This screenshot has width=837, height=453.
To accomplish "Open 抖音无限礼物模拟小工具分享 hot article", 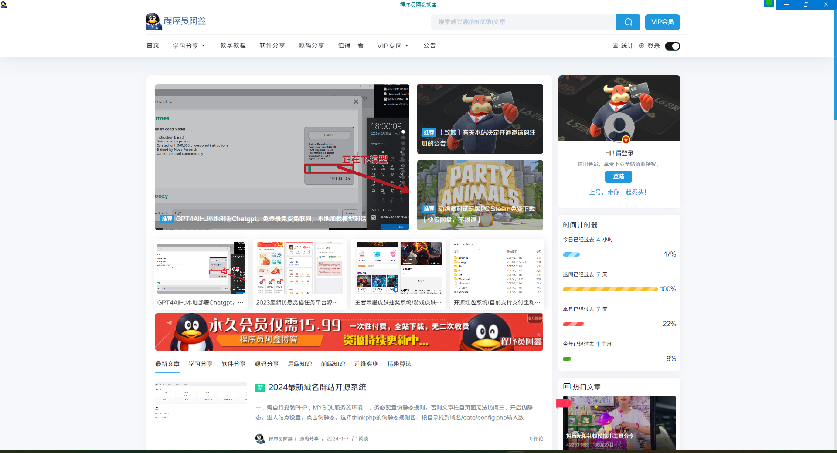I will pos(619,423).
